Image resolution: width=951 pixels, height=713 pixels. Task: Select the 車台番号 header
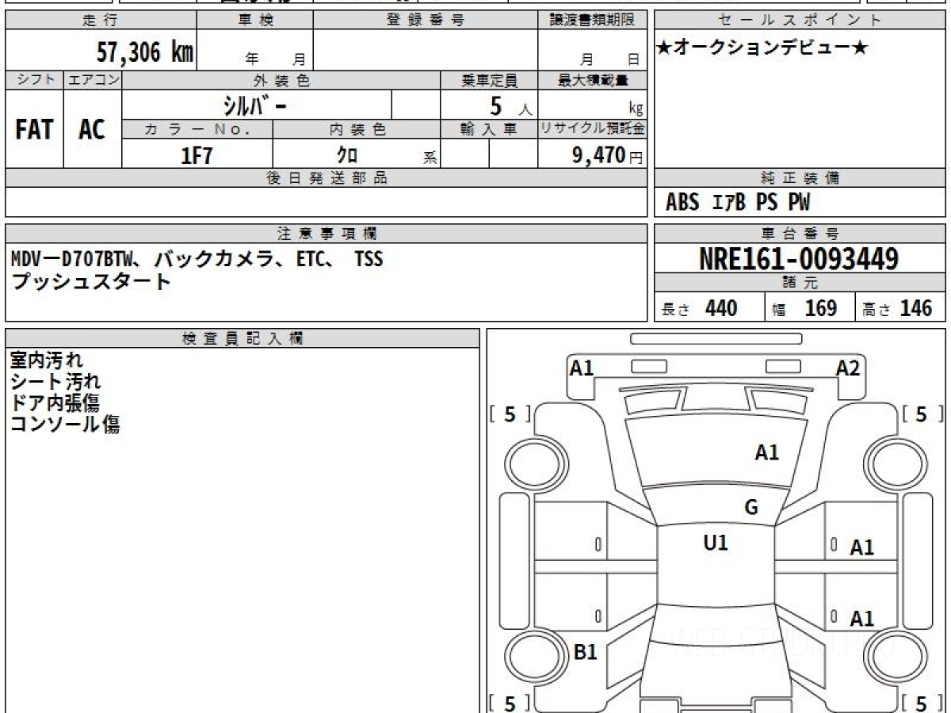[800, 234]
